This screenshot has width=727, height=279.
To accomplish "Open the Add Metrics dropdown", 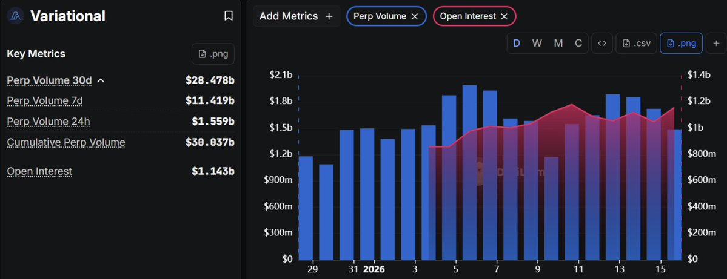I will click(296, 16).
